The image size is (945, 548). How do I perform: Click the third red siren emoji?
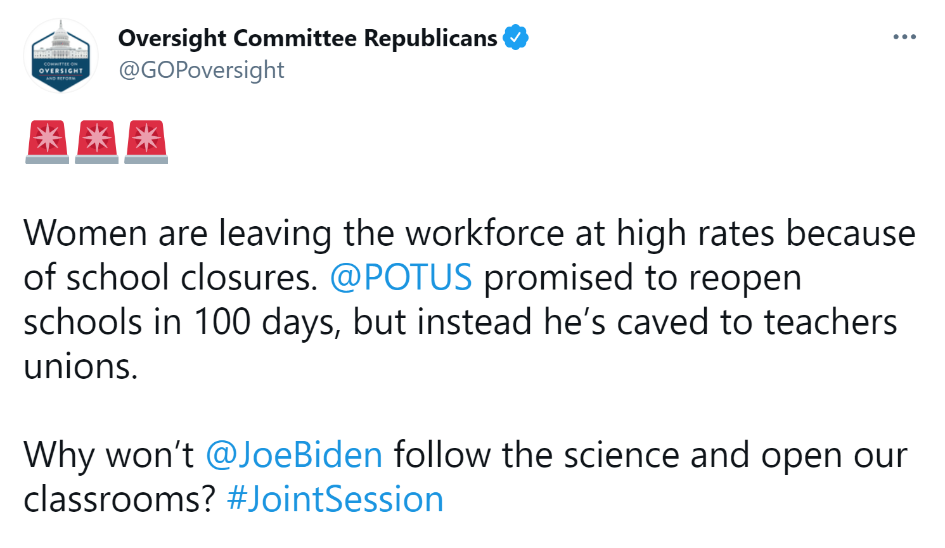click(x=146, y=142)
